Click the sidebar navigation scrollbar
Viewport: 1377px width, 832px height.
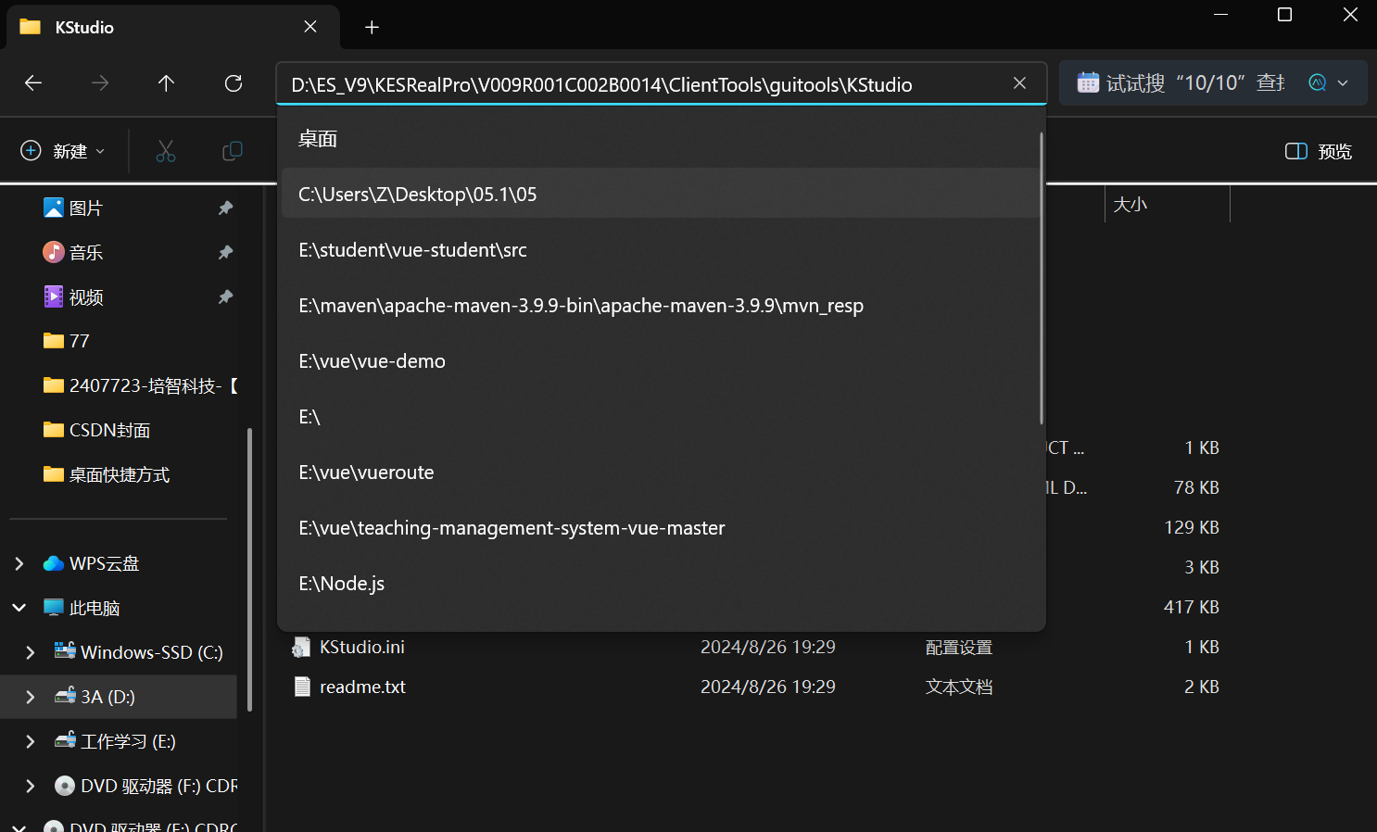249,571
